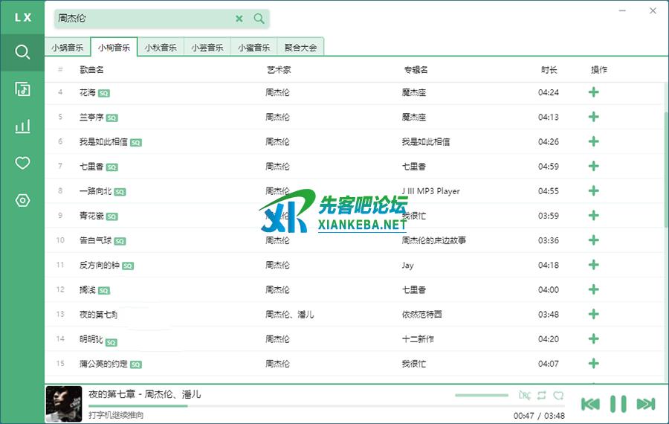Open the favorites heart page in the sidebar

[x=22, y=163]
